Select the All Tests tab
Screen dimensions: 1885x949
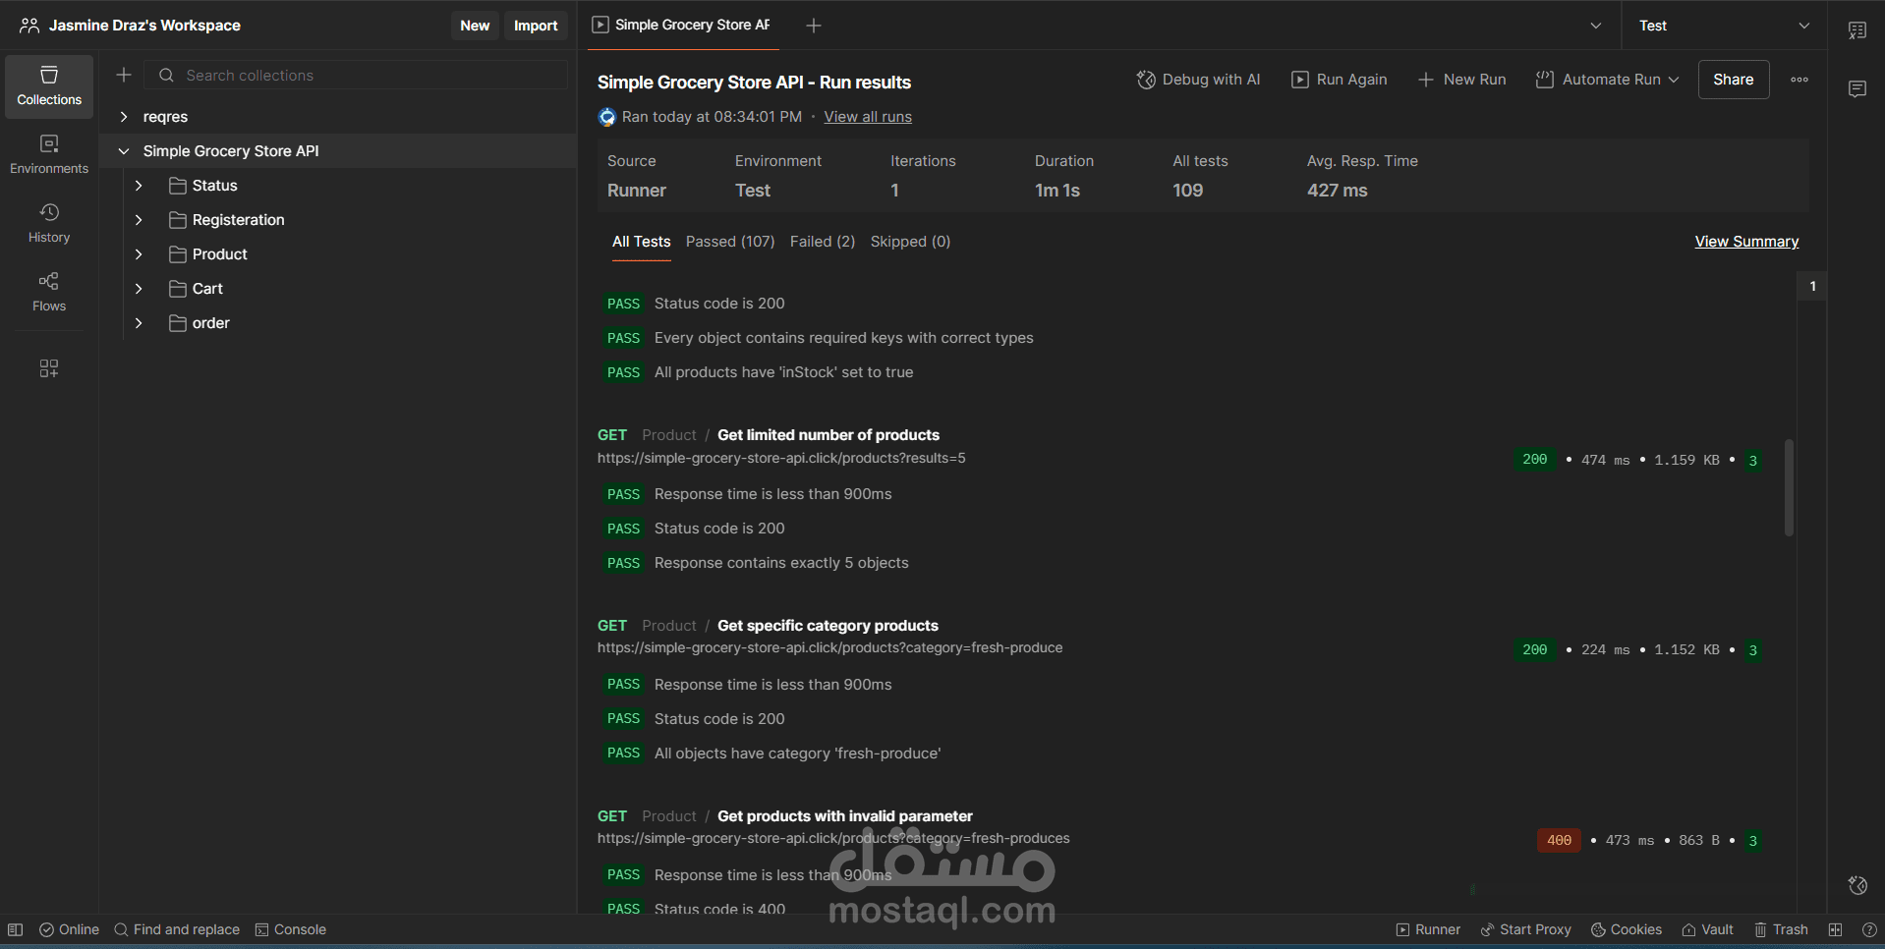click(x=641, y=242)
